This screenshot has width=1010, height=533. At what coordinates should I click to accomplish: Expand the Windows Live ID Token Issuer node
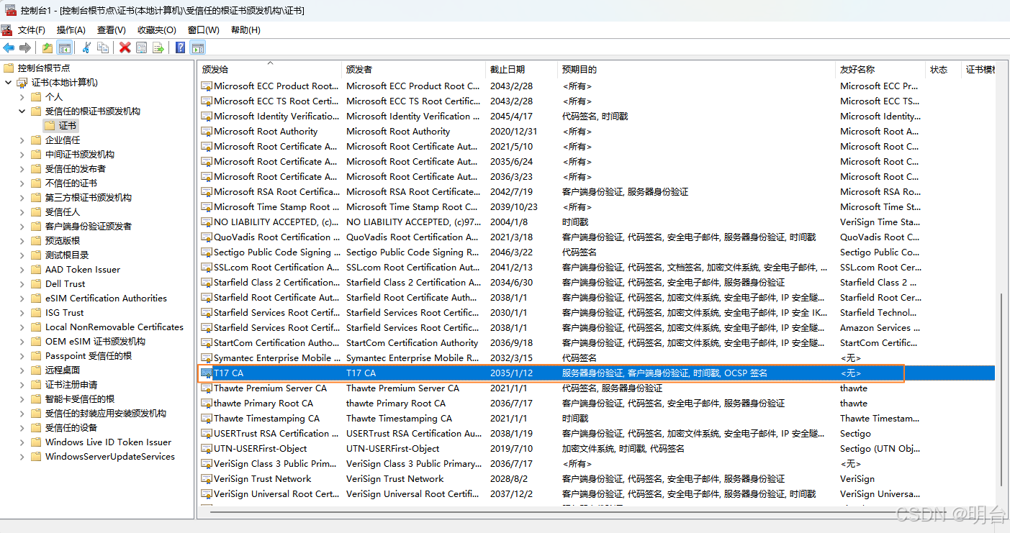(x=22, y=442)
